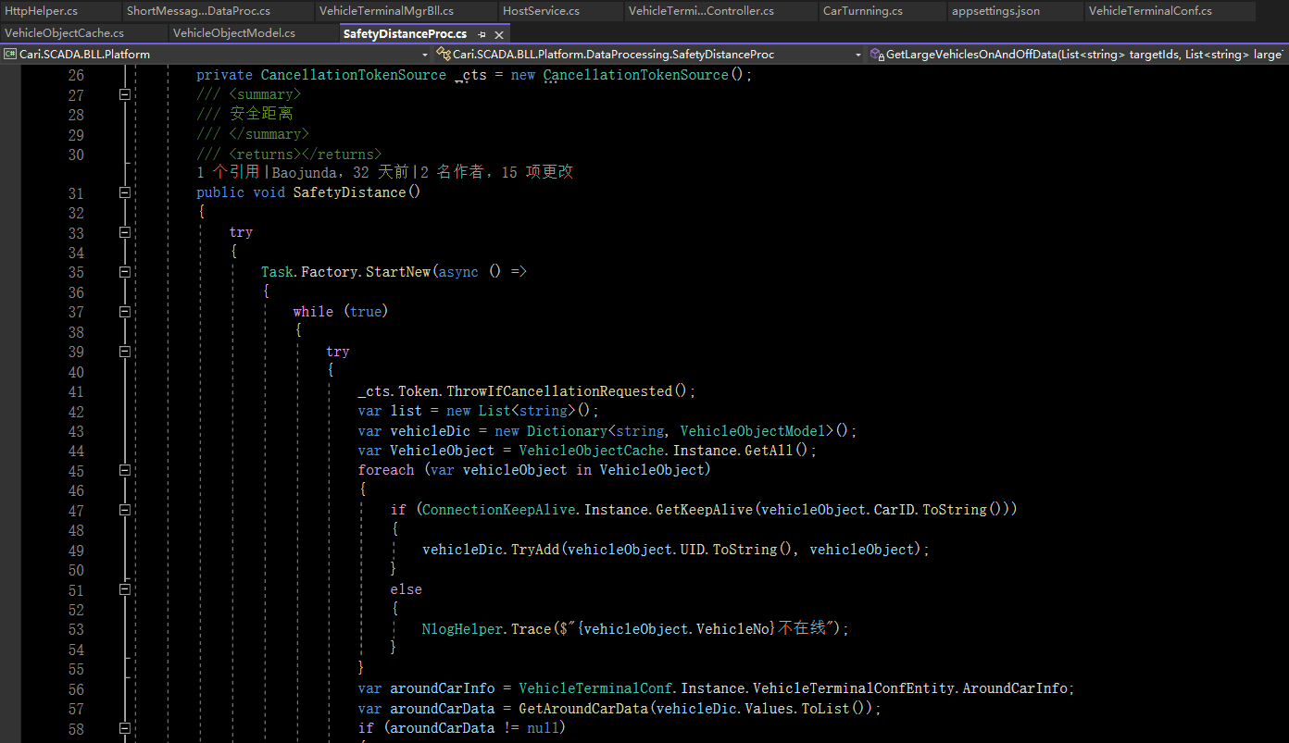Click the C# project icon in navigation bar
This screenshot has height=743, width=1289.
click(10, 55)
